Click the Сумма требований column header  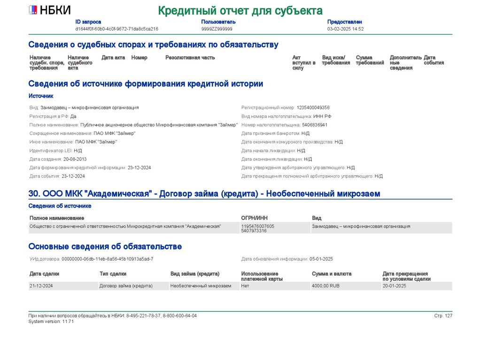370,60
